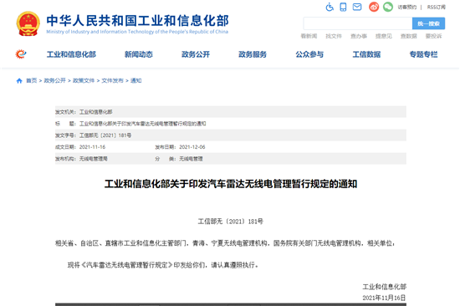This screenshot has height=306, width=460.
Task: Open the RSS订阅 link
Action: tap(437, 7)
